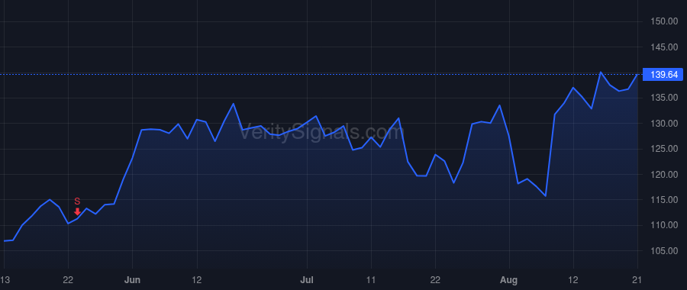Image resolution: width=687 pixels, height=290 pixels.
Task: Click the Jul date axis label
Action: click(307, 280)
